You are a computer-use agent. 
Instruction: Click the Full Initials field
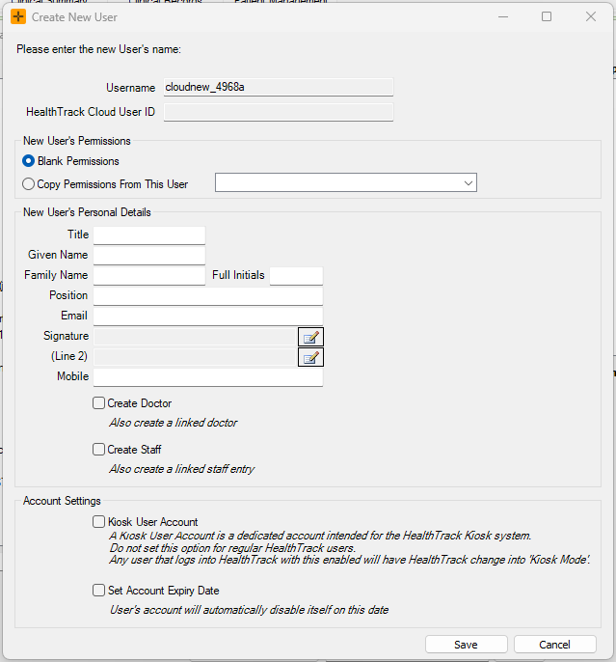[296, 276]
